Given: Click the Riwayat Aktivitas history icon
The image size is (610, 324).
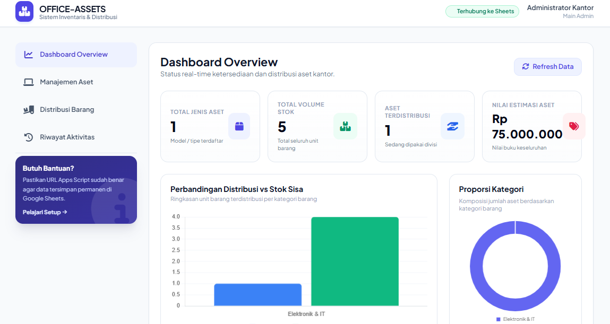Looking at the screenshot, I should 28,137.
